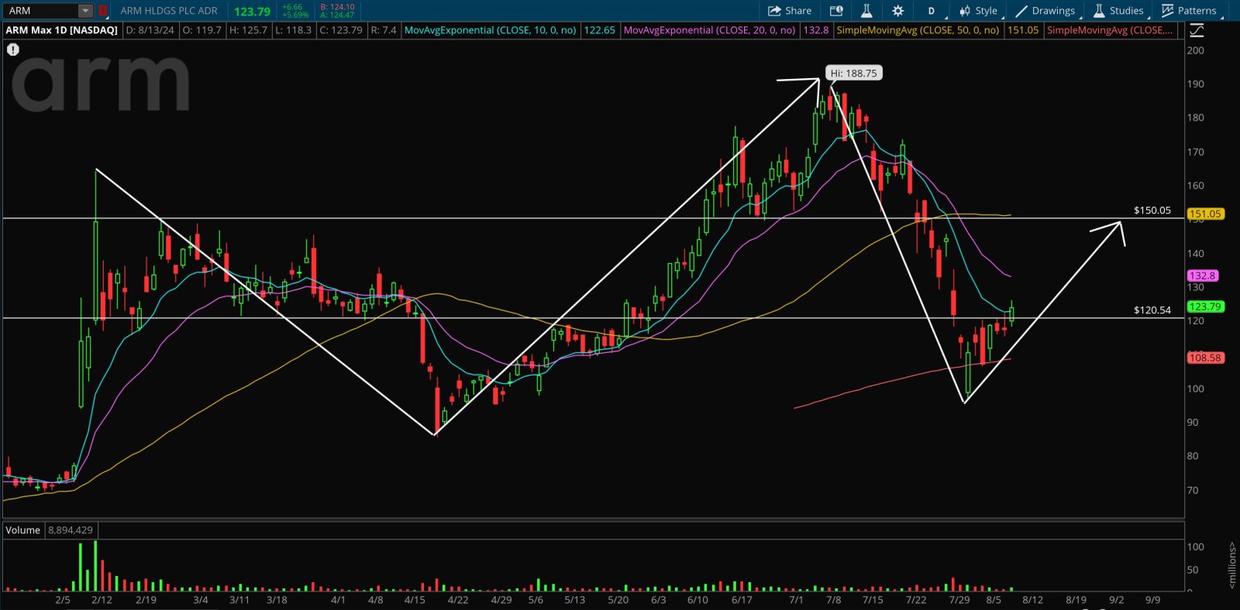The width and height of the screenshot is (1240, 610).
Task: Open the Drawings menu
Action: tap(1045, 11)
